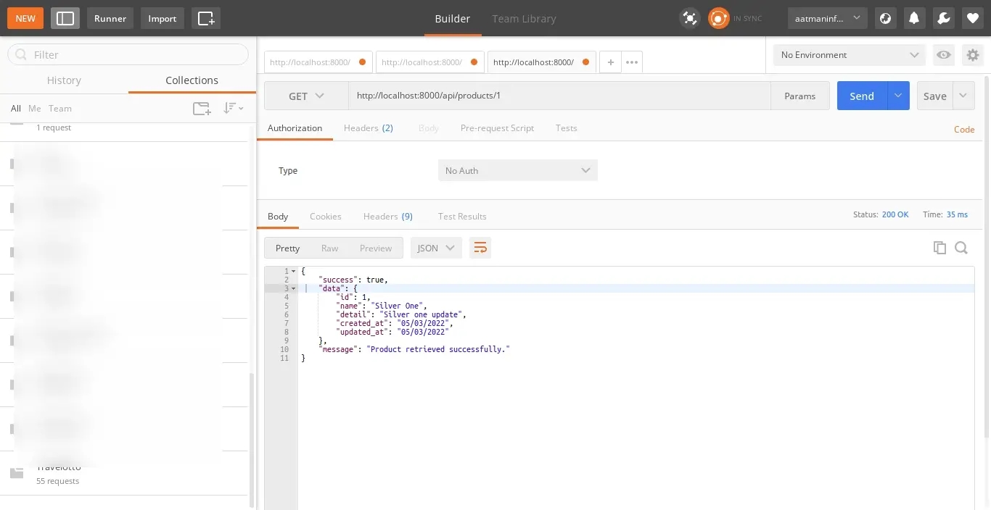Open the GET method dropdown
This screenshot has width=991, height=510.
[x=306, y=96]
